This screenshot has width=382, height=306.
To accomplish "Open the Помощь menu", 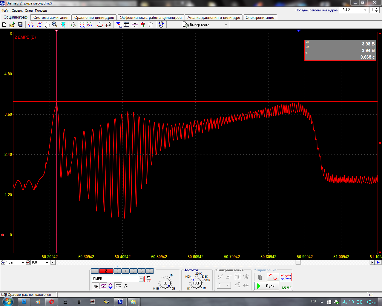I will [41, 10].
